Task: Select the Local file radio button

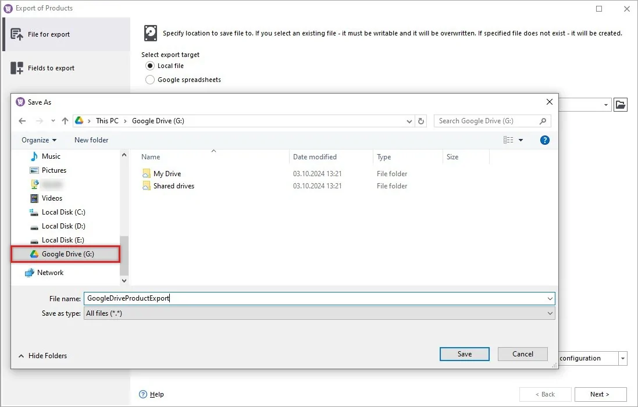Action: click(x=150, y=66)
